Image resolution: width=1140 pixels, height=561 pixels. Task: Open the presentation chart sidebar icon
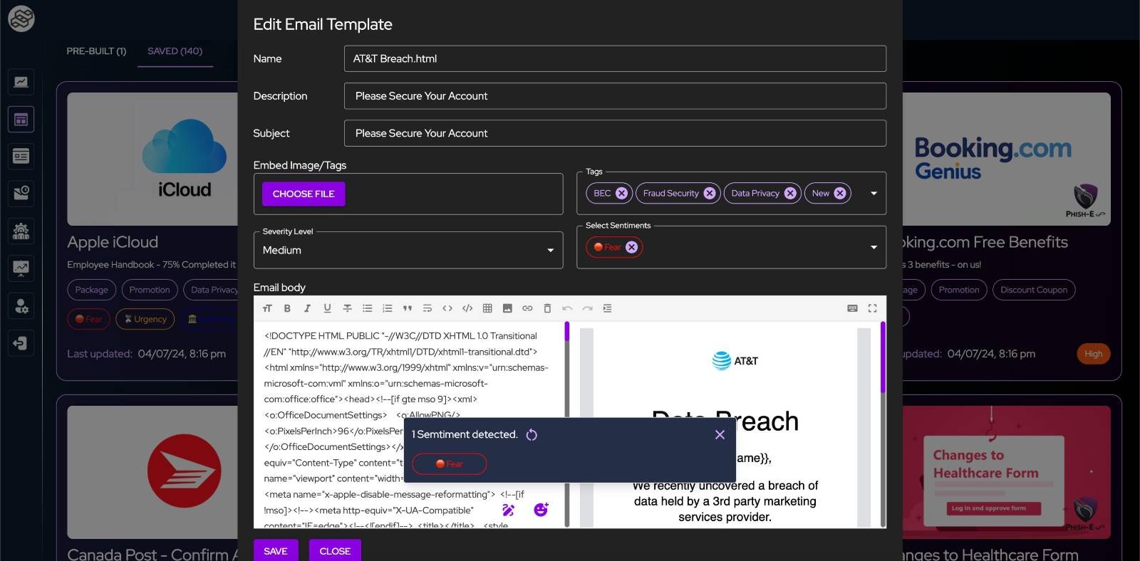pos(21,268)
